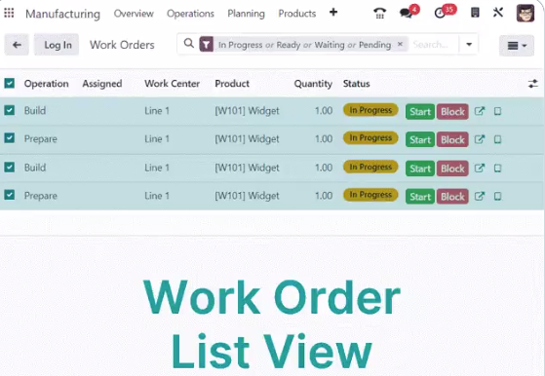Image resolution: width=545 pixels, height=376 pixels.
Task: Open the debug tools icon
Action: tap(498, 13)
